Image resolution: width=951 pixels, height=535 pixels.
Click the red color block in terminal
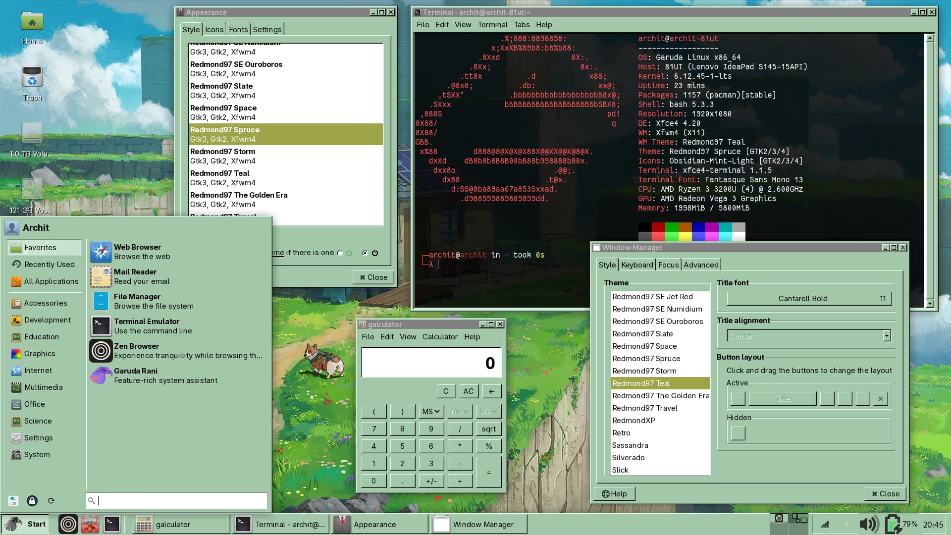click(x=658, y=227)
